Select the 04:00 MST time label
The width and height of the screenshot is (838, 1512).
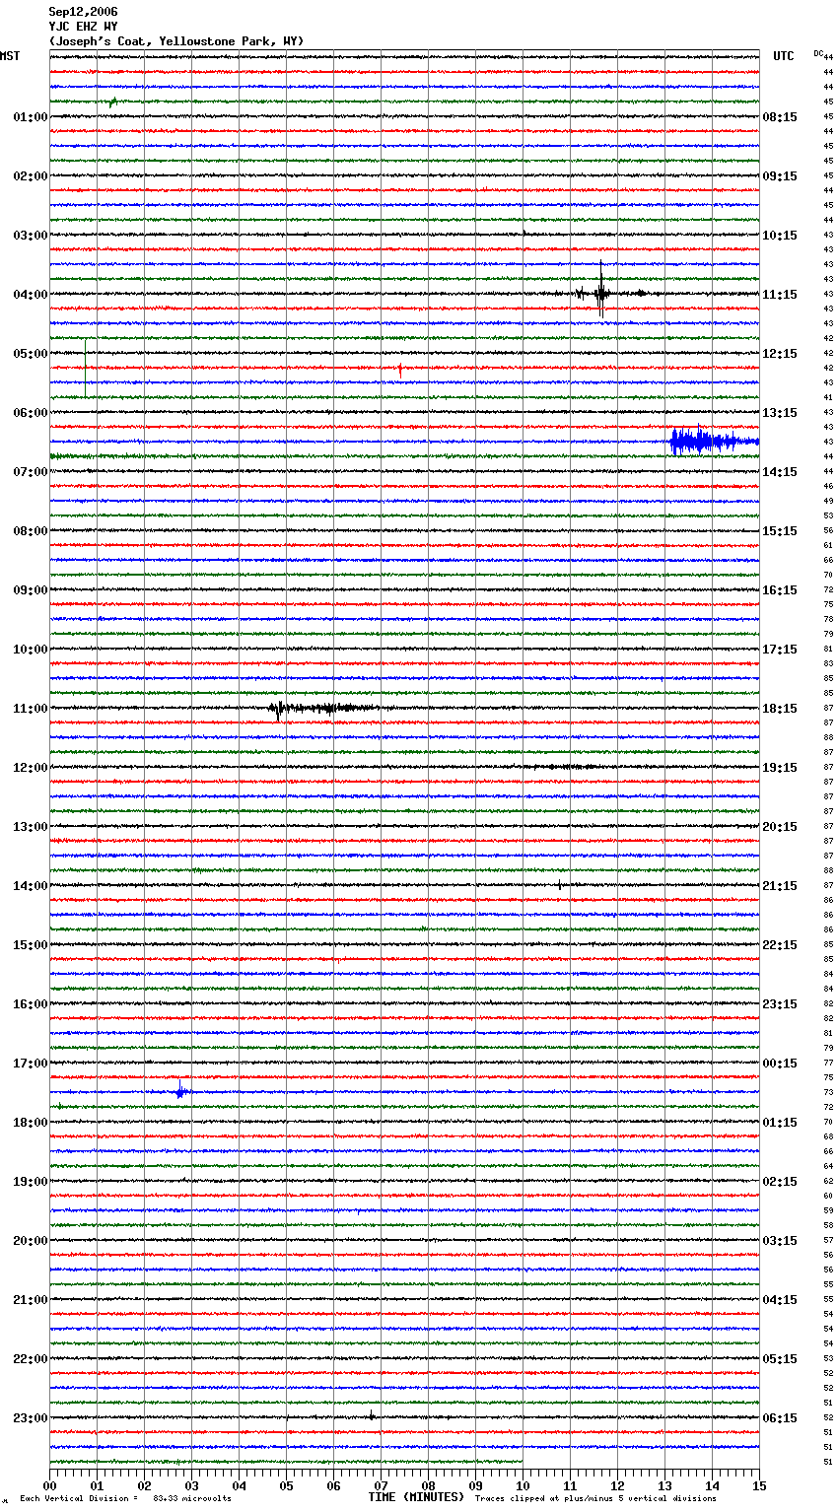[x=30, y=295]
